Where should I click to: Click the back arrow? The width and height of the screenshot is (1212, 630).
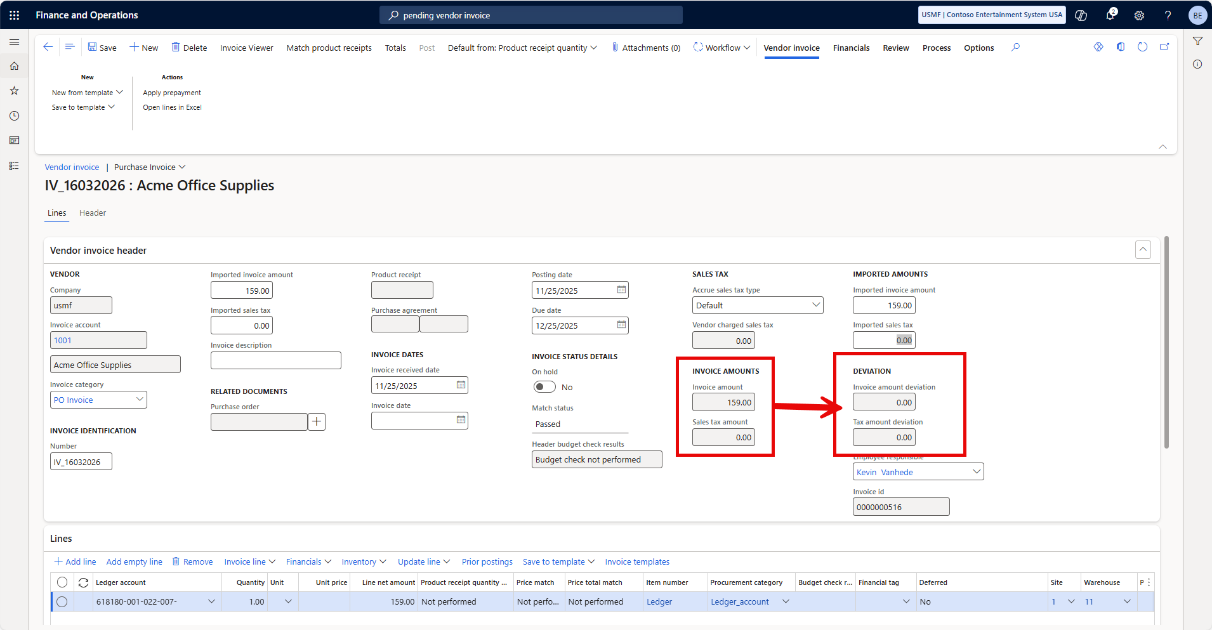point(48,47)
